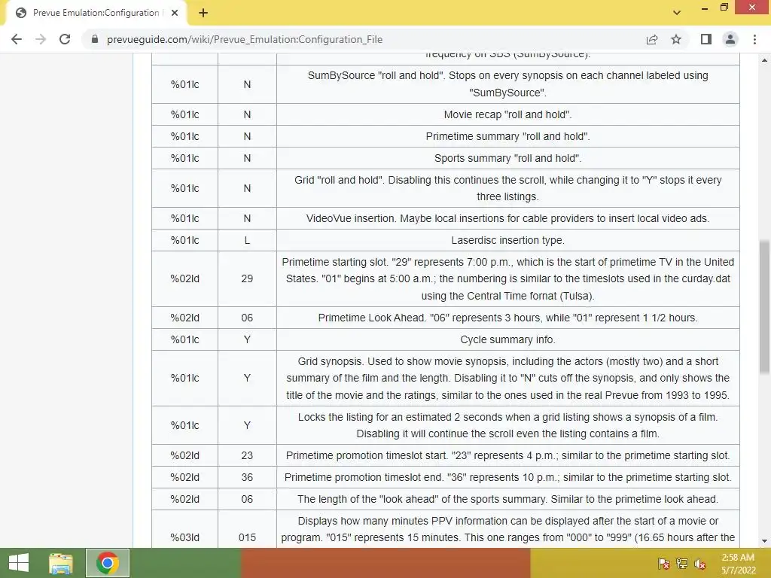Open File Explorer from taskbar
The image size is (771, 578).
tap(60, 563)
